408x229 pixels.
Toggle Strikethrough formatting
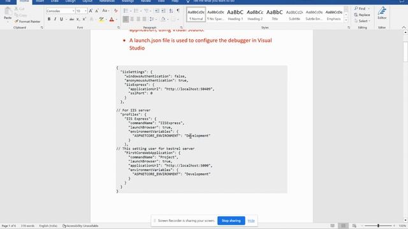tap(71, 19)
